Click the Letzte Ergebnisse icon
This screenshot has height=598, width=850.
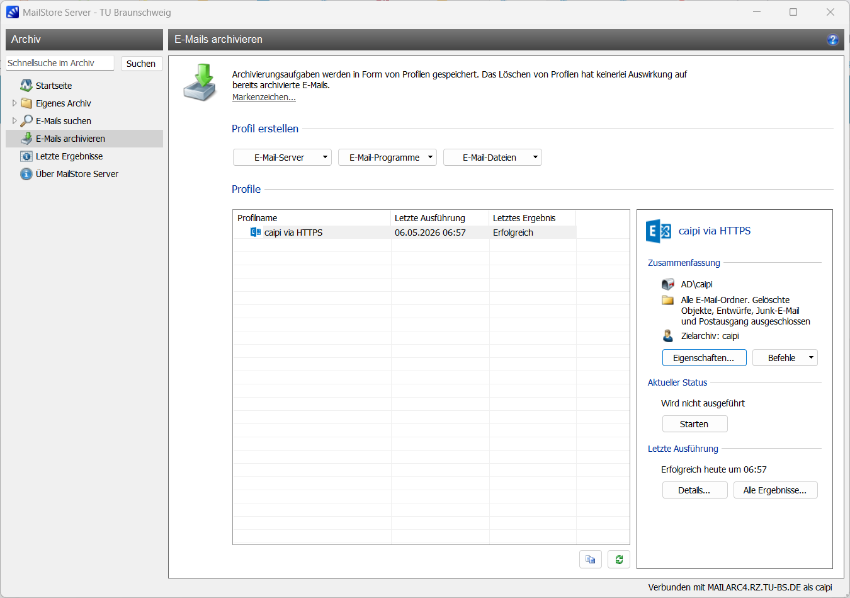26,156
